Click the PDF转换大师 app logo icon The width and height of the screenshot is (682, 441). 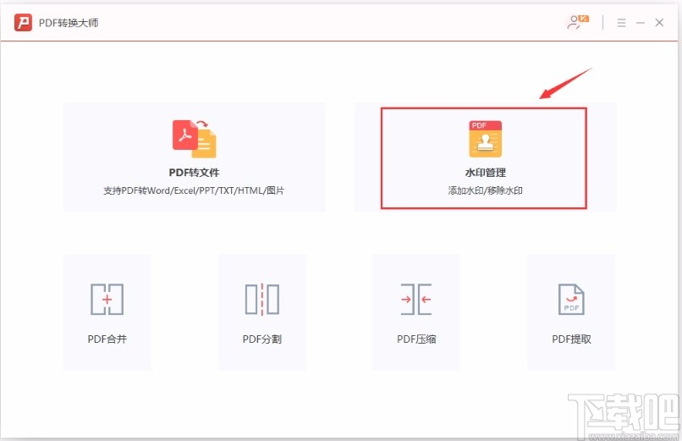(x=23, y=23)
